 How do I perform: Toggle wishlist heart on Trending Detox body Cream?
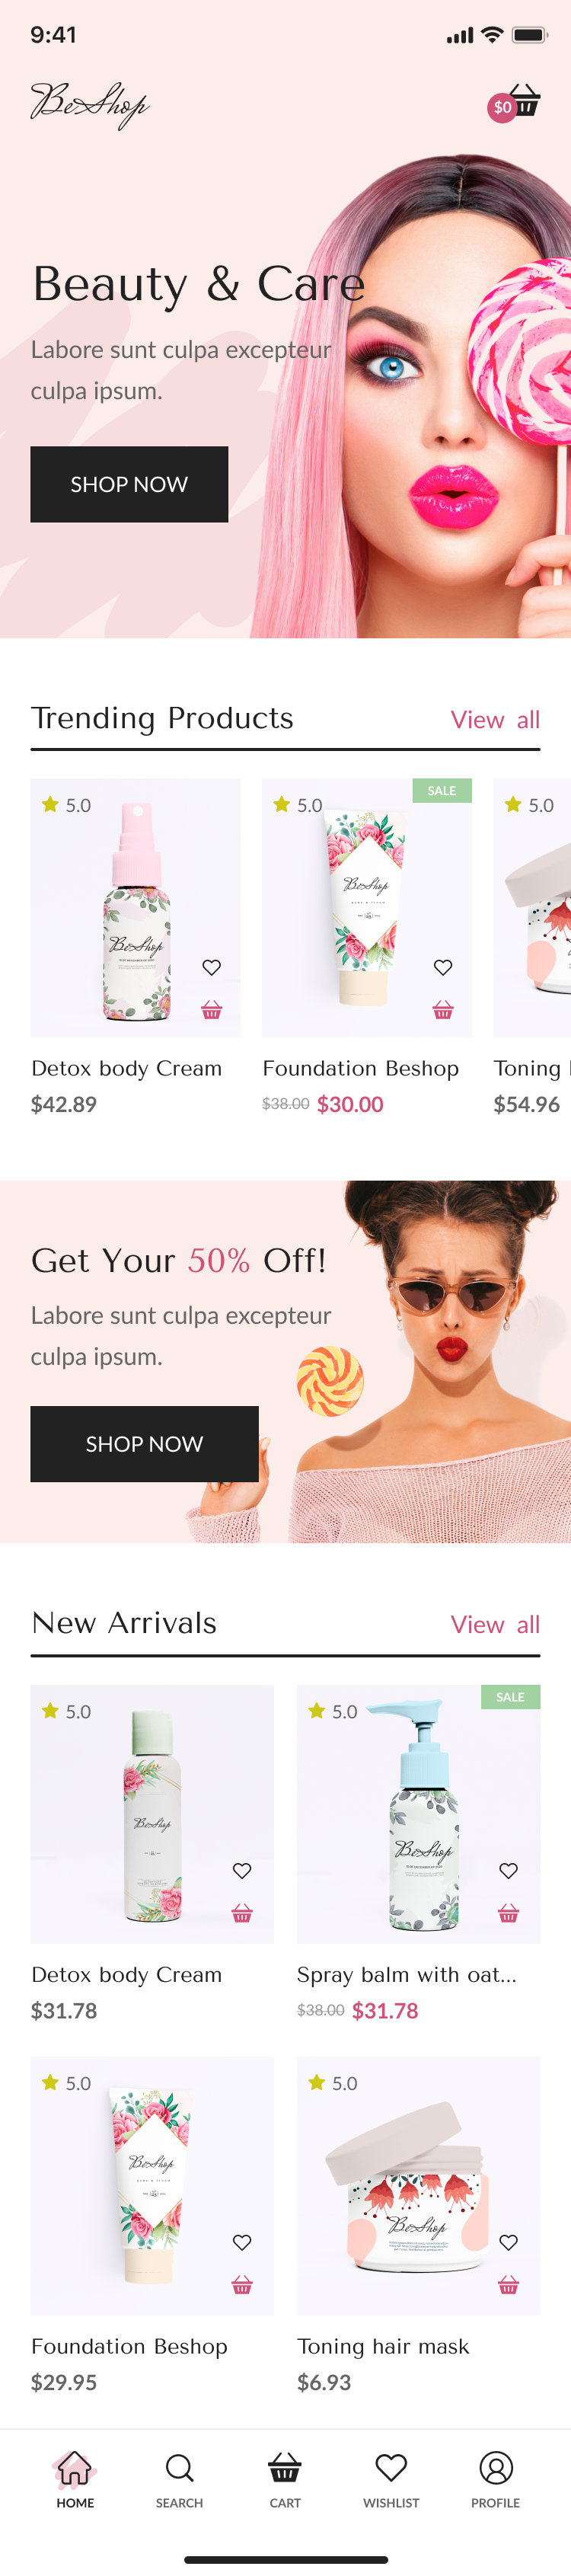211,967
